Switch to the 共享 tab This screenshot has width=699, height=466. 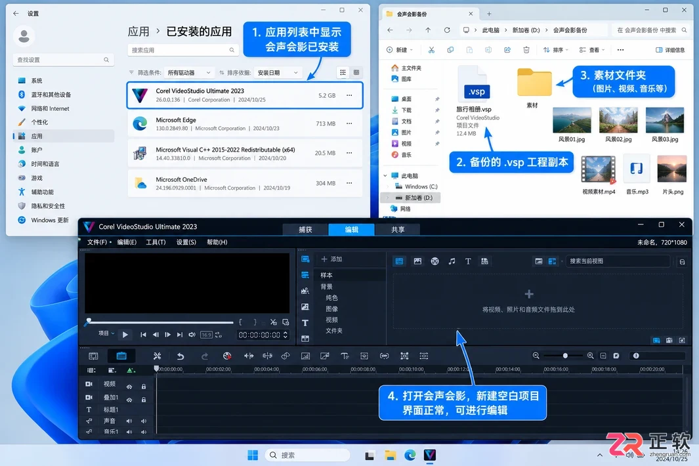398,229
